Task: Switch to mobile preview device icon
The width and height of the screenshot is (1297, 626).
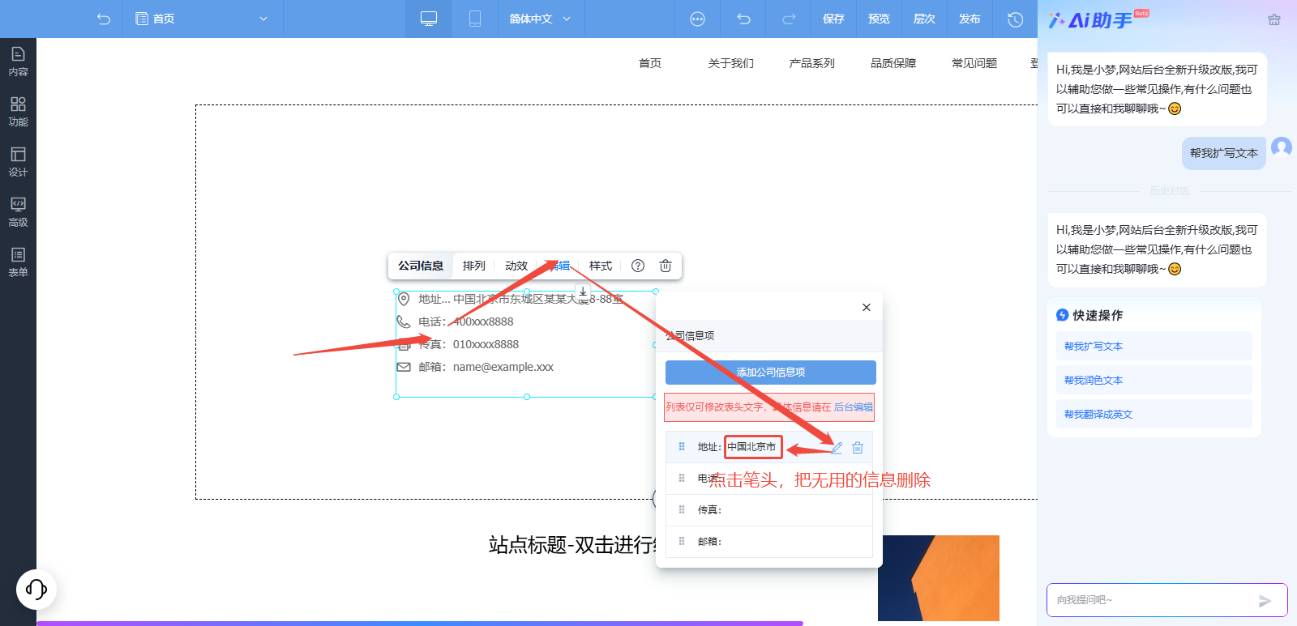Action: pyautogui.click(x=475, y=19)
